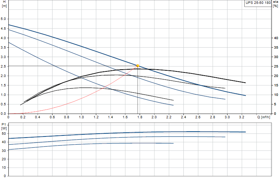Screen dimensions: 280x182
Task: Select the 10 tick on P1 power axis
Action: 4,168
